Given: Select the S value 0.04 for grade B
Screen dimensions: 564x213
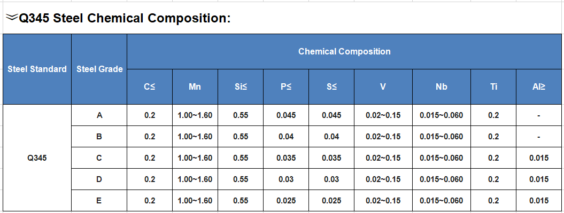Looking at the screenshot, I should (x=331, y=137).
